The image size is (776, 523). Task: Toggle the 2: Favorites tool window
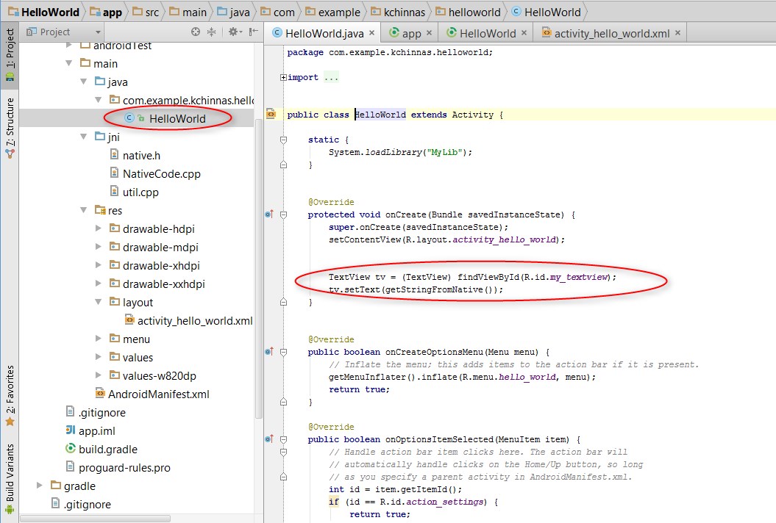(x=10, y=395)
